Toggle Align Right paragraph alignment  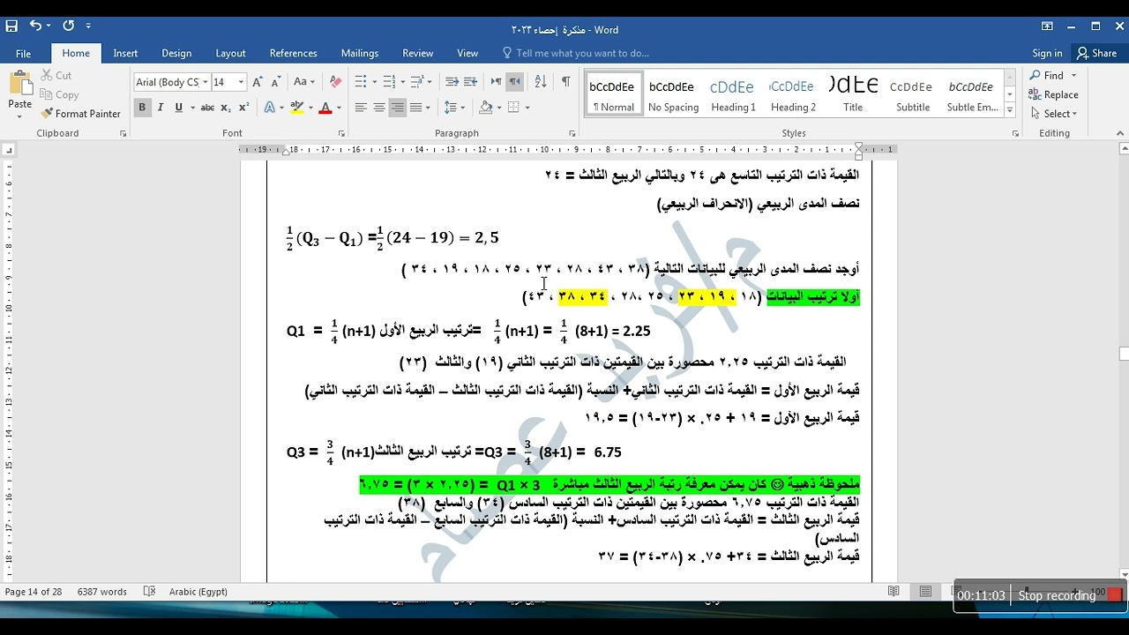coord(398,108)
